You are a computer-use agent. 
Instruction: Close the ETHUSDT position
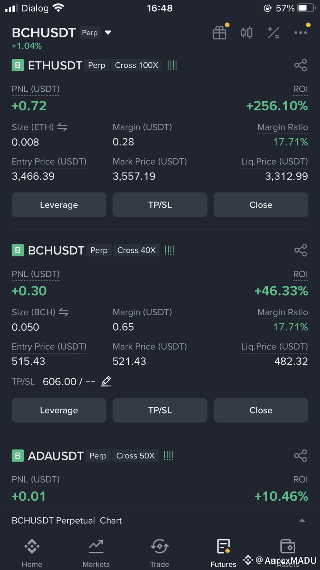261,205
